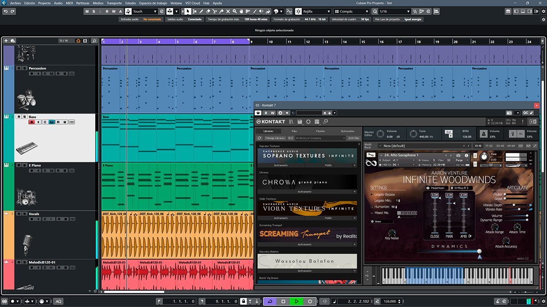
Task: Click the Kontakt metronome icon
Action: (484, 134)
